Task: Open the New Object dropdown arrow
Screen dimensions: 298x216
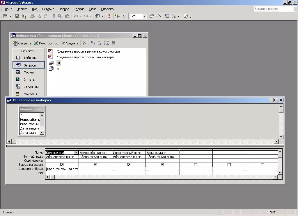Action: pos(178,16)
